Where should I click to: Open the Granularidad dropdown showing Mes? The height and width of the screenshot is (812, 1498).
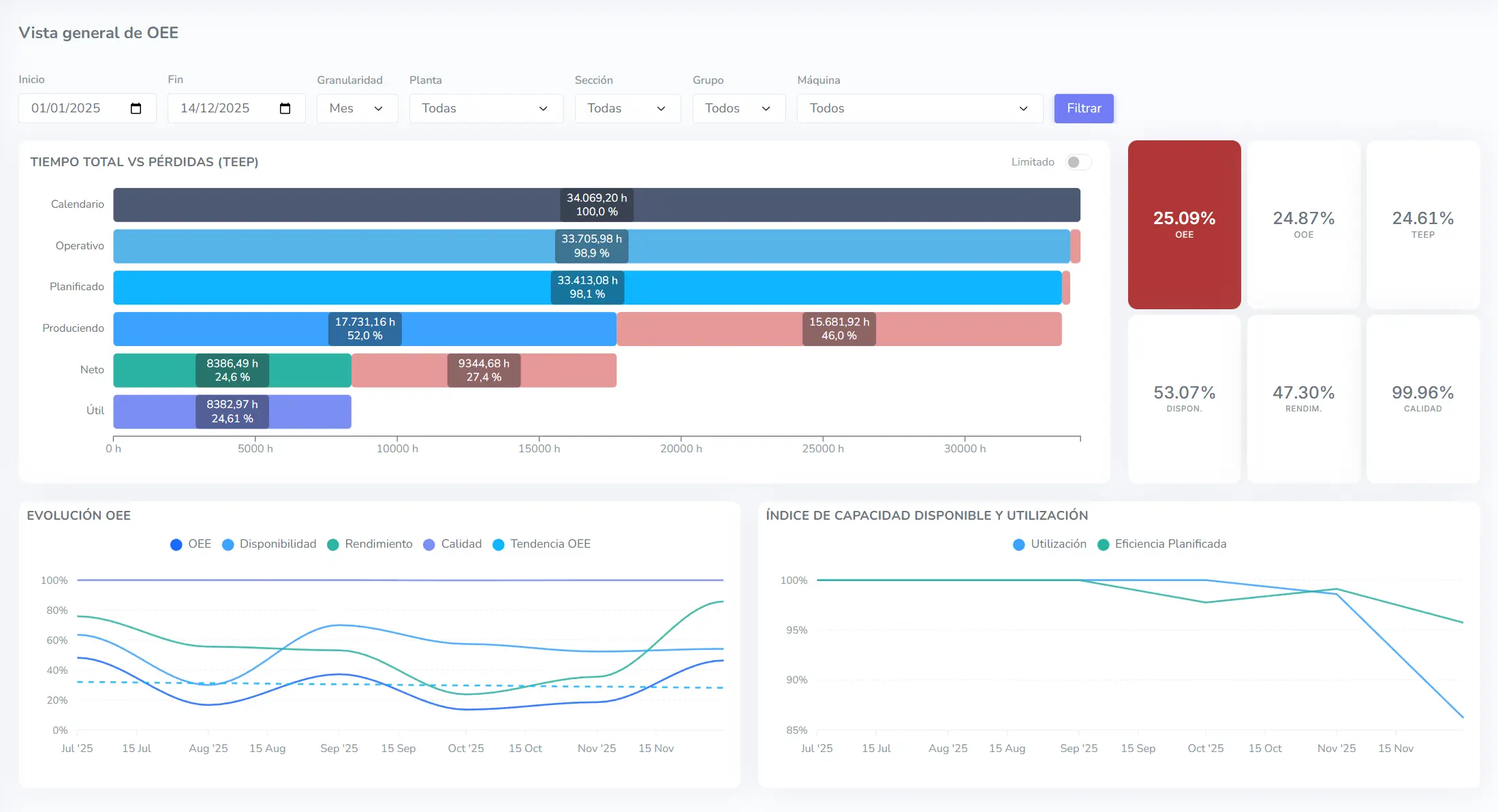point(357,108)
